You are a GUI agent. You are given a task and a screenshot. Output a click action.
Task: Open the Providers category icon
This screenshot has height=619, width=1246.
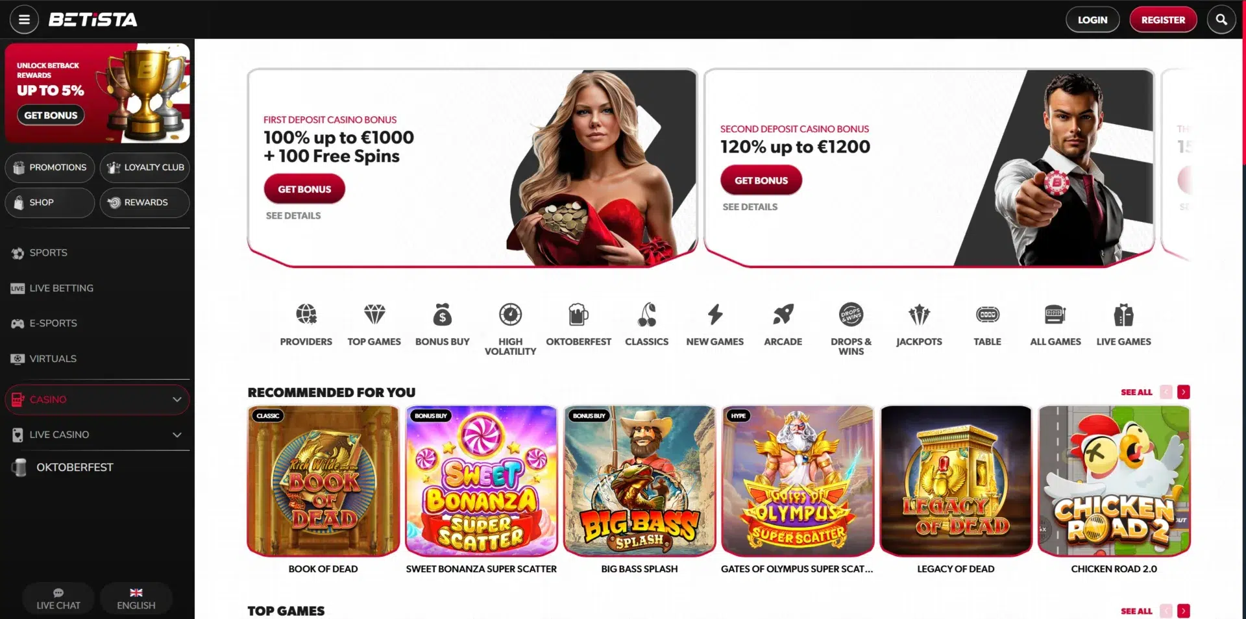pos(306,315)
